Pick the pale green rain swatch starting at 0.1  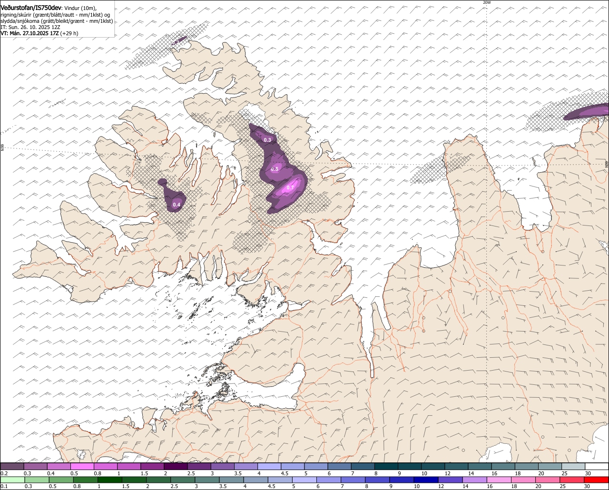pos(12,480)
